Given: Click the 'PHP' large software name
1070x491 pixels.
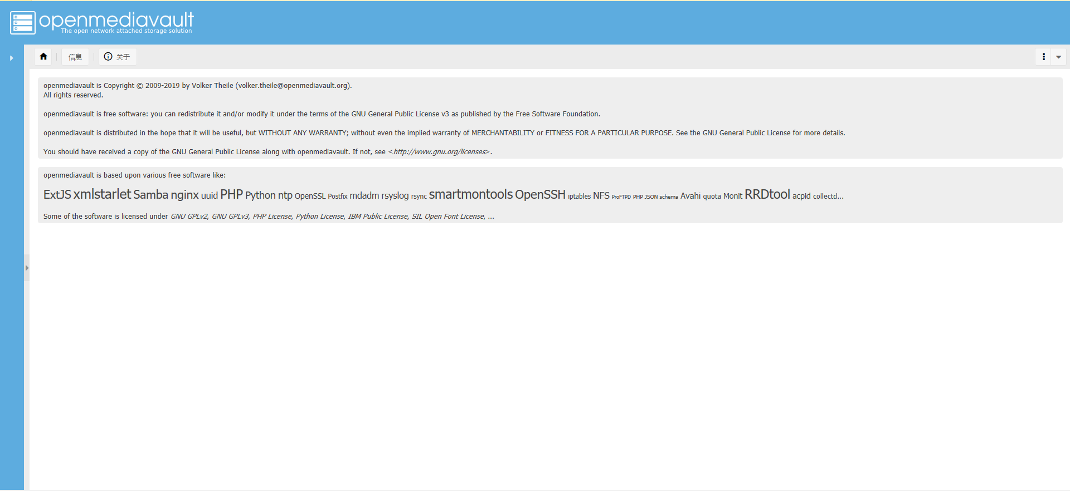Looking at the screenshot, I should pyautogui.click(x=231, y=194).
